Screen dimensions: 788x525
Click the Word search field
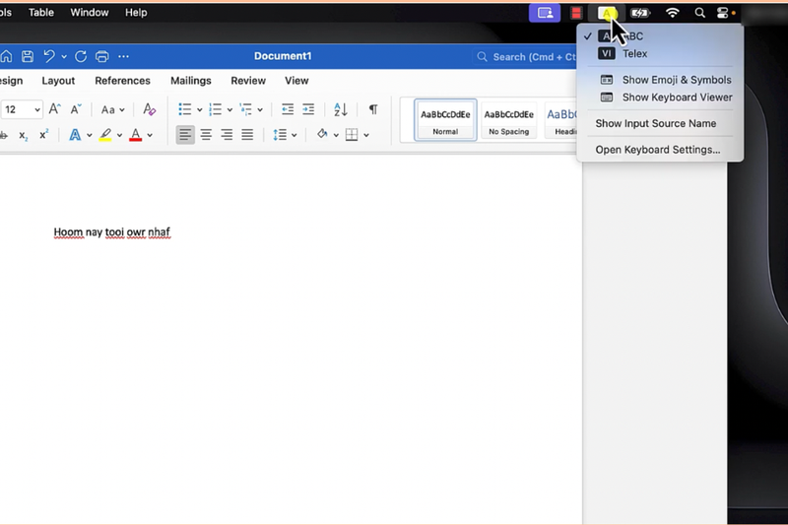[x=525, y=57]
